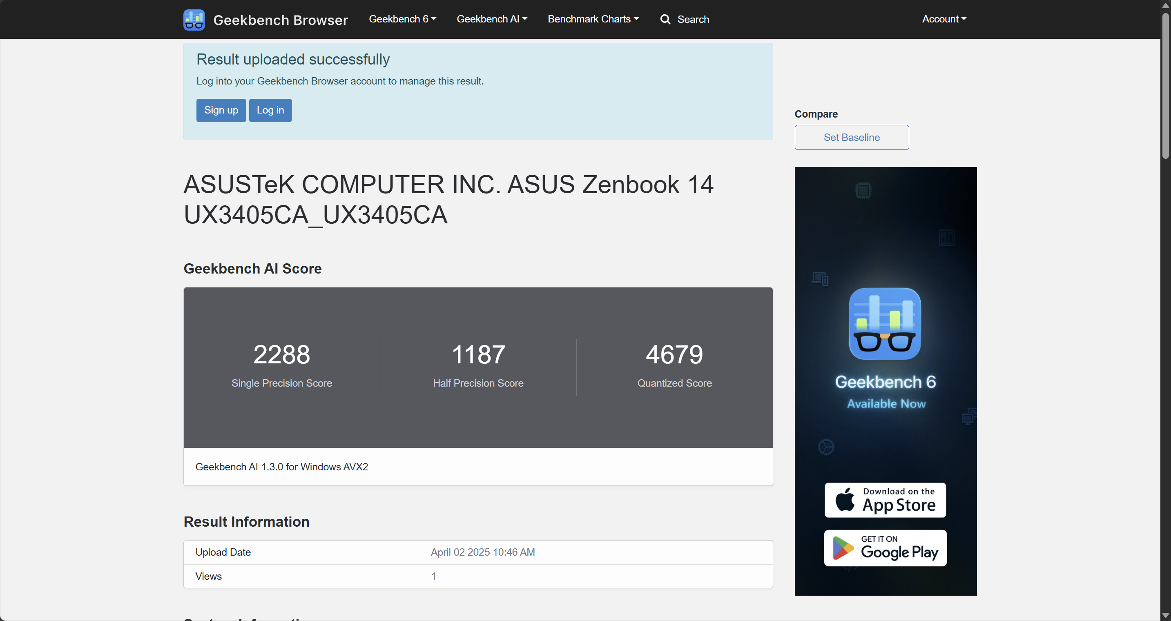Expand the Geekbench AI dropdown menu
This screenshot has width=1171, height=621.
point(492,19)
